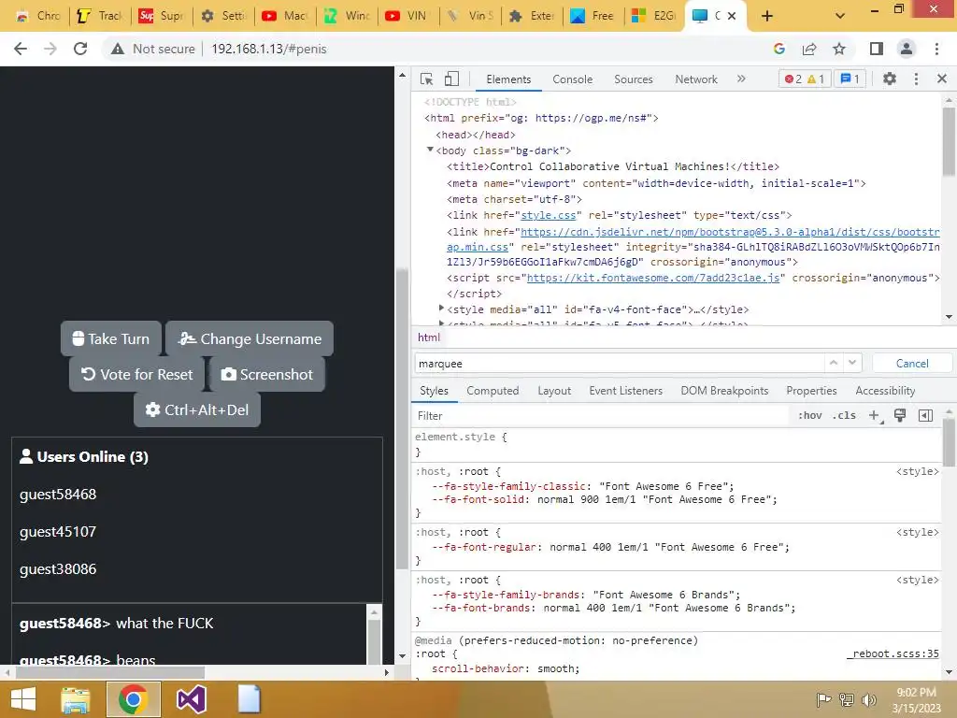Screen dimensions: 957x718
Task: Open the Accessibility tab
Action: (885, 391)
